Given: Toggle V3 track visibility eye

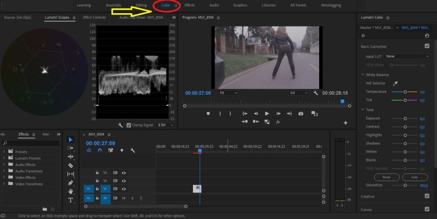Looking at the screenshot, I should (124, 173).
